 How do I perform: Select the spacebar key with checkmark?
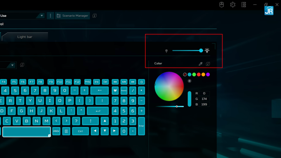(x=27, y=132)
